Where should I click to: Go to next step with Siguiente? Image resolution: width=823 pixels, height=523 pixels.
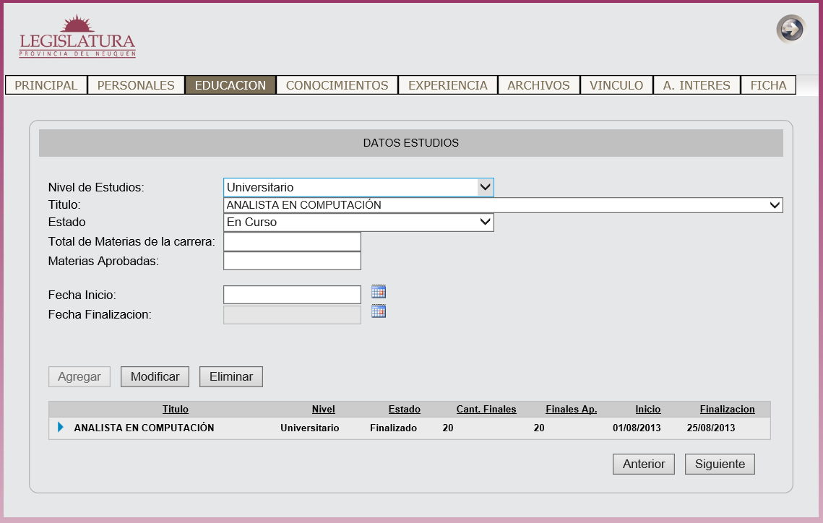click(x=720, y=464)
